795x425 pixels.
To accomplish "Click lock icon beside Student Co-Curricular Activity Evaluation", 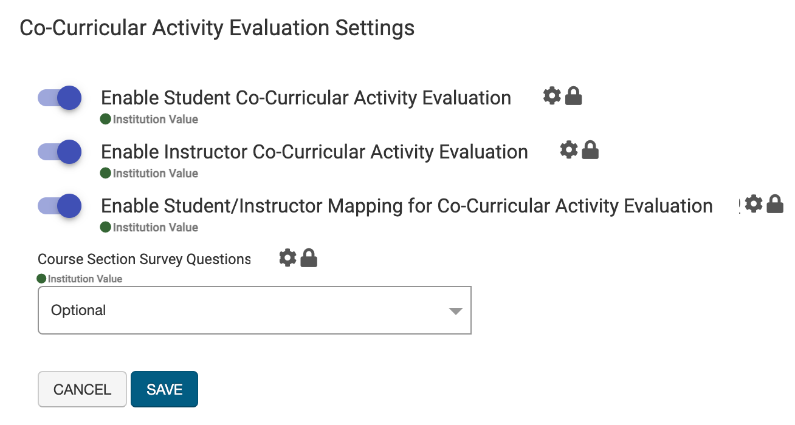I will click(573, 96).
